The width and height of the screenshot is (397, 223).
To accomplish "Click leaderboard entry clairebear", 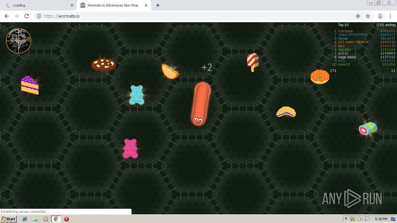I will 346,31.
